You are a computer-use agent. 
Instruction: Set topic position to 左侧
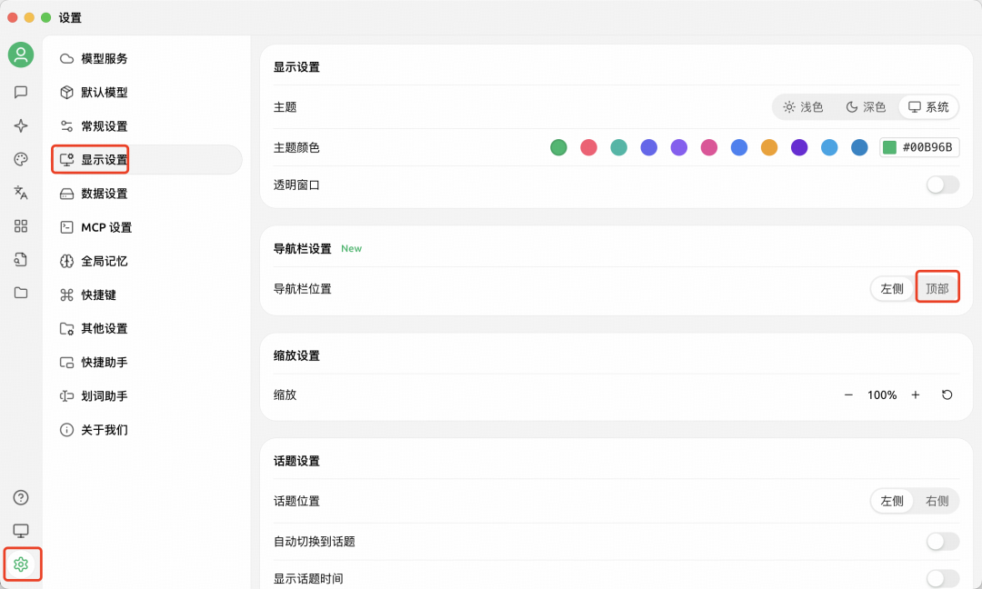(x=892, y=501)
